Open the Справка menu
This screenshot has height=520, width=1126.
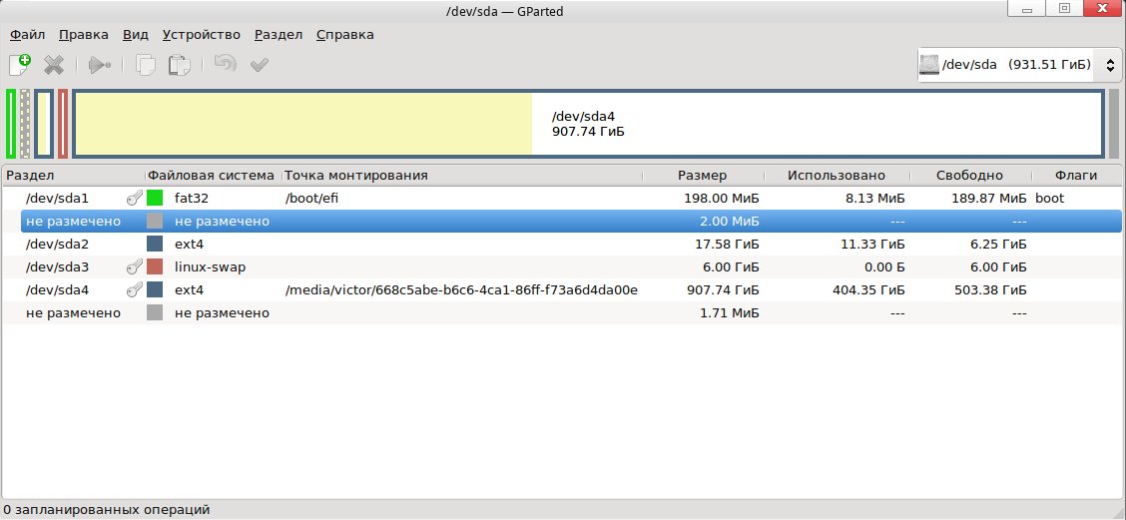(344, 34)
